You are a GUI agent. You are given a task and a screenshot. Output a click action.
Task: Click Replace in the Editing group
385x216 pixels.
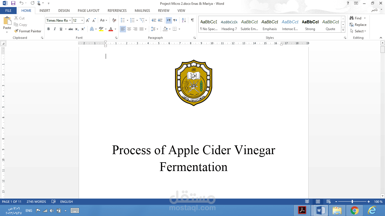tap(358, 25)
